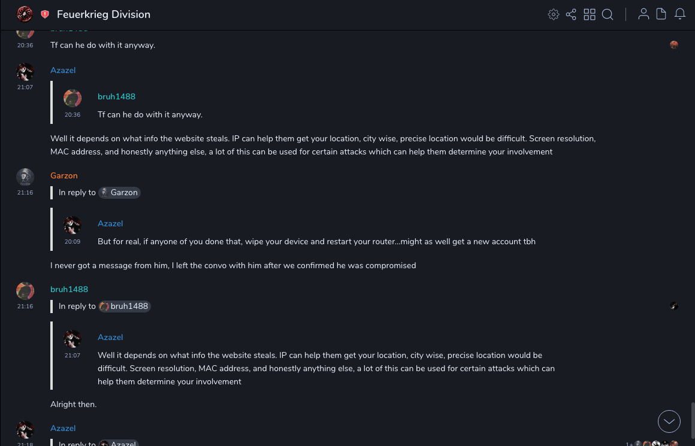Open room settings gear icon

[554, 14]
